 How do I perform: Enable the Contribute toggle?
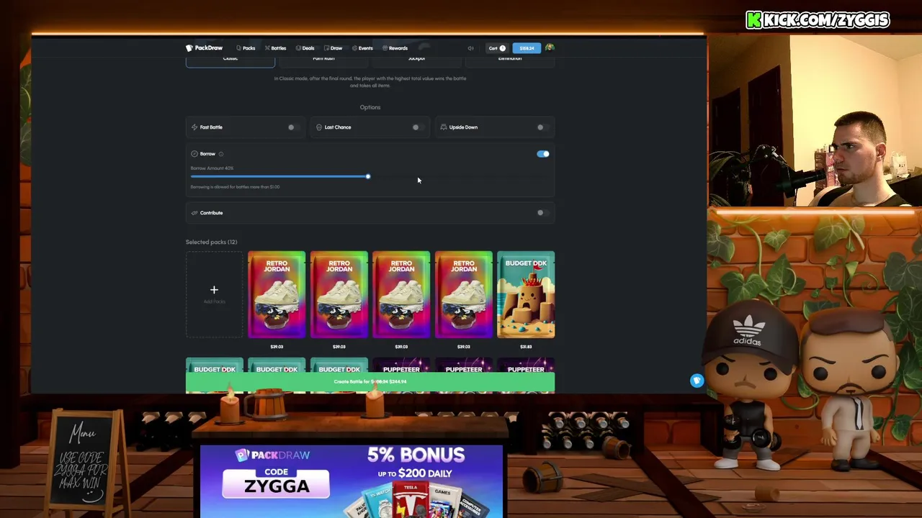542,213
